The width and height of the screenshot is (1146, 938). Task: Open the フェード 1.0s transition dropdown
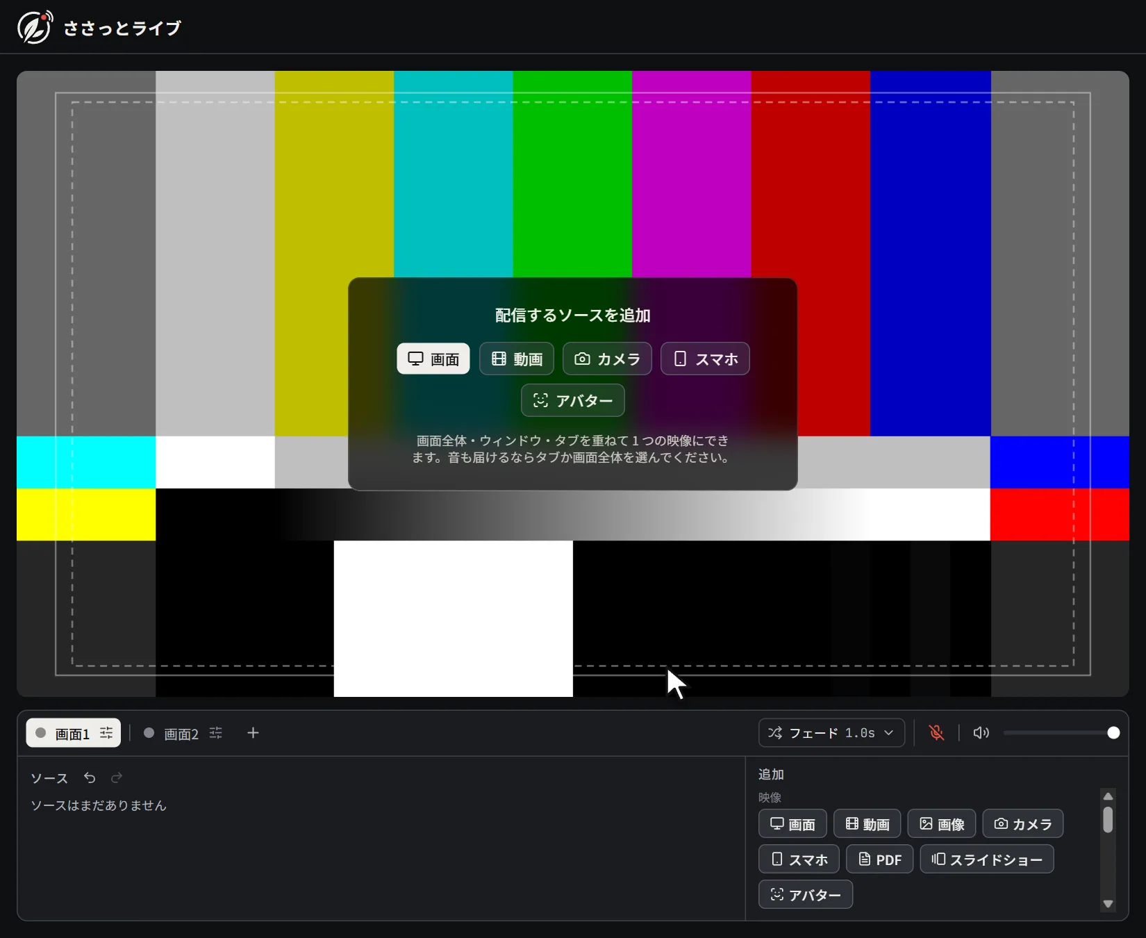[x=831, y=733]
